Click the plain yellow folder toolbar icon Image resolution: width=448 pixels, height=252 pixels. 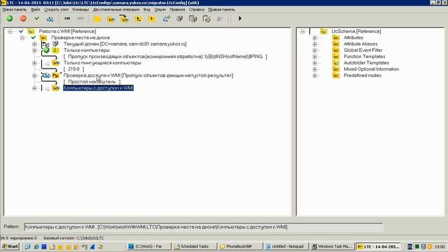97,19
